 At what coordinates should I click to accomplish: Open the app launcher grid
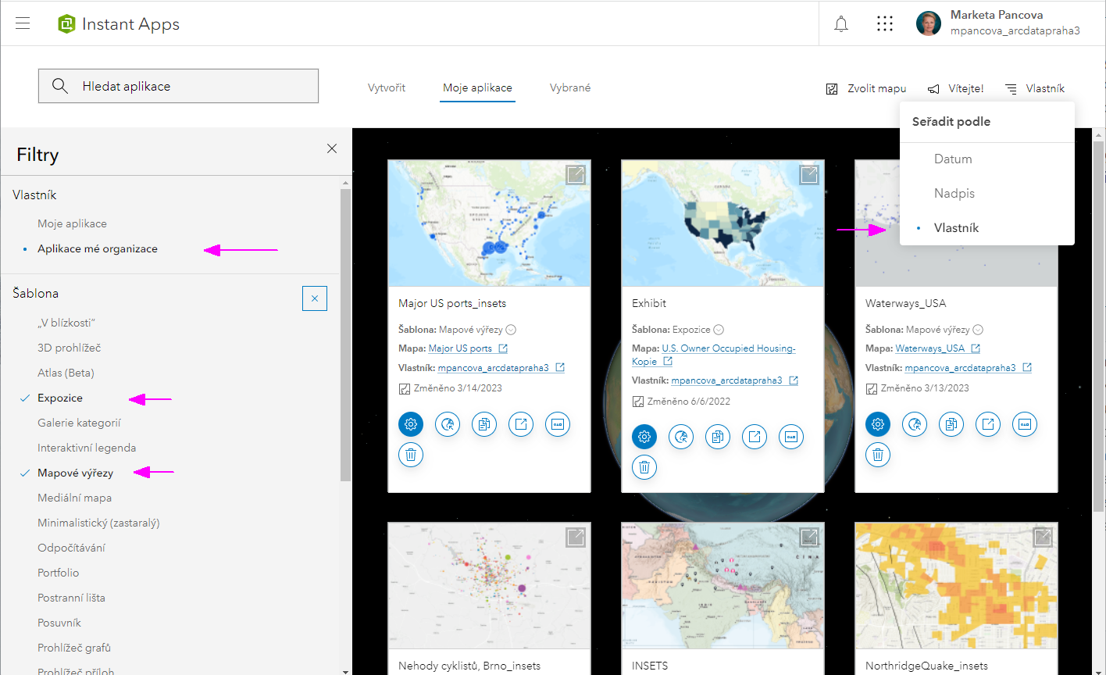(885, 23)
